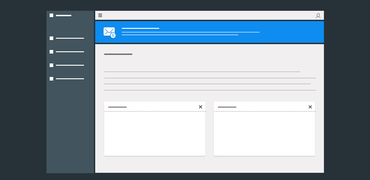The image size is (370, 180).
Task: Open the third sidebar menu item label
Action: coord(70,65)
